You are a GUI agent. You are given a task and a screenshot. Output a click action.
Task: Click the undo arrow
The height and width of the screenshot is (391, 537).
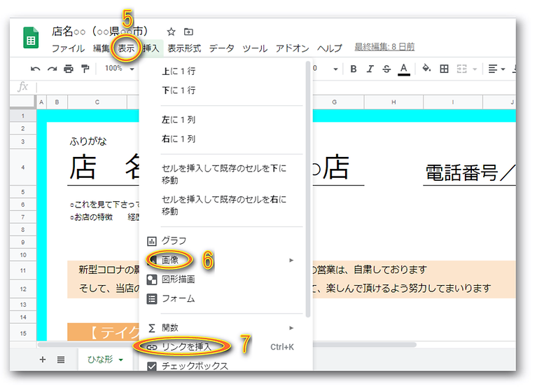click(35, 69)
